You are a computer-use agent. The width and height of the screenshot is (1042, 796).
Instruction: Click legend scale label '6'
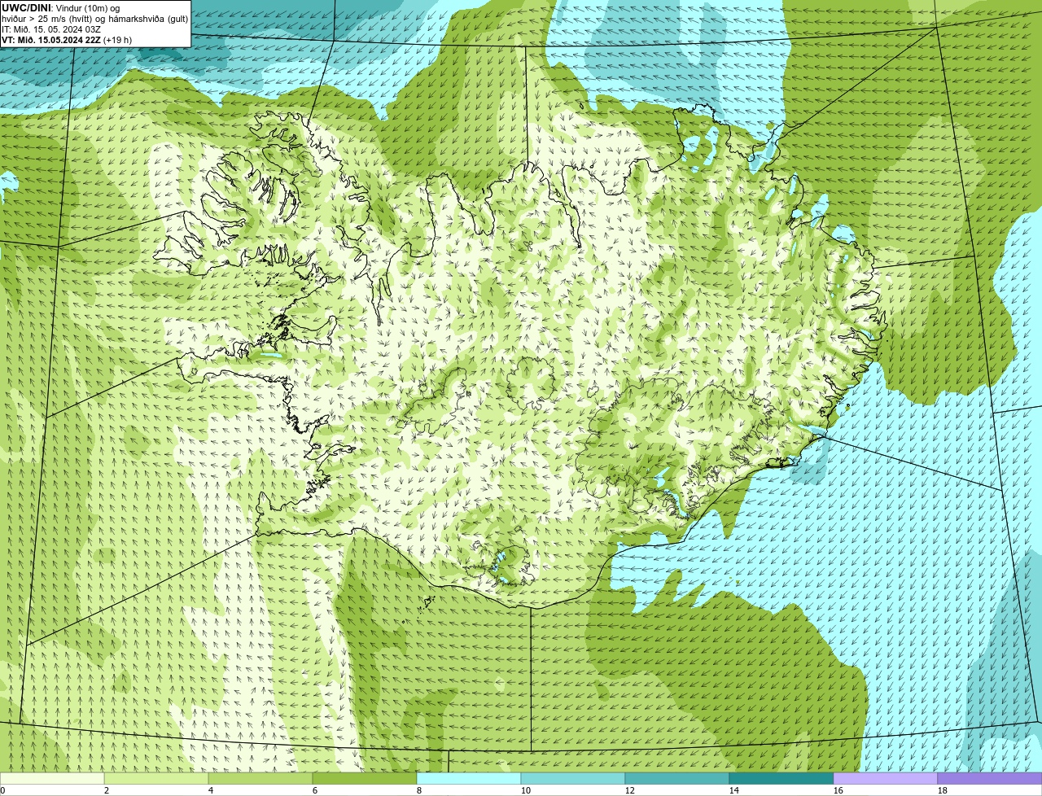click(315, 790)
